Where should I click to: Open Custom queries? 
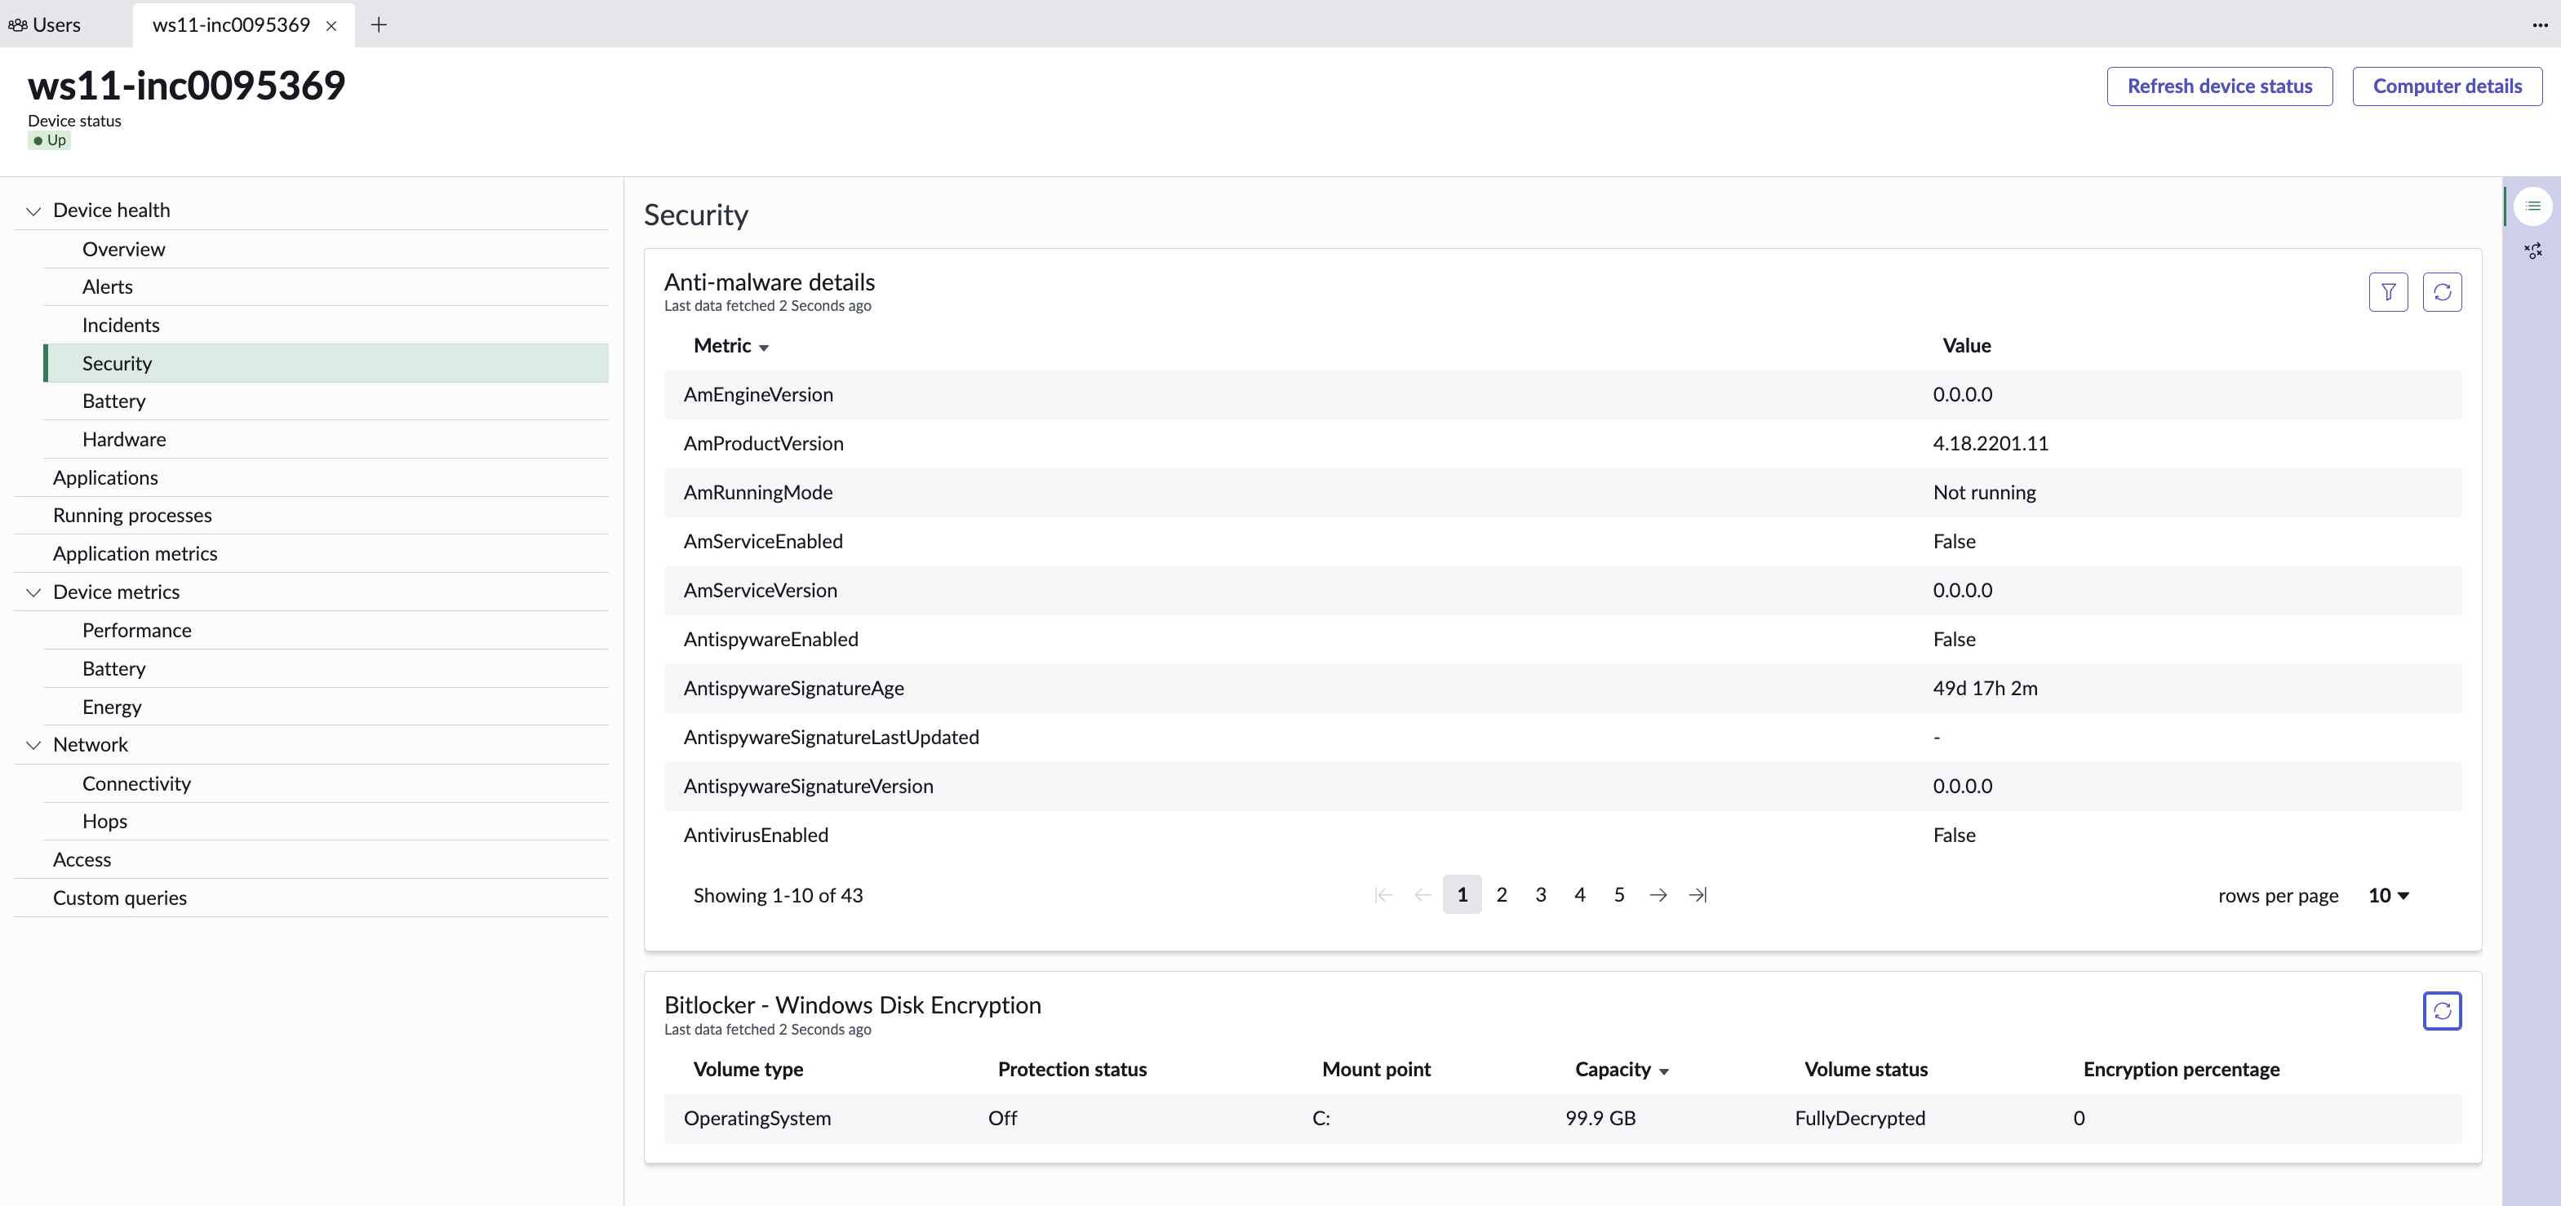coord(311,898)
